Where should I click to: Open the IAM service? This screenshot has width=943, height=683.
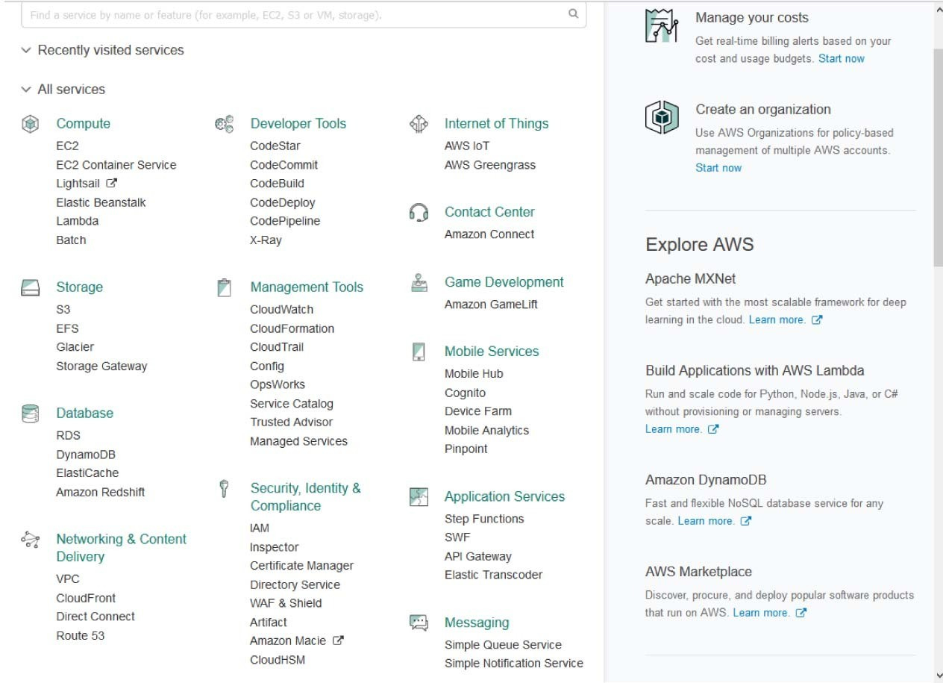pos(260,528)
